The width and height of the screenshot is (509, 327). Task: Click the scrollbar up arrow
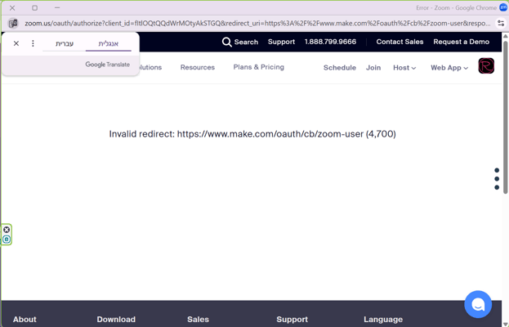click(x=506, y=36)
